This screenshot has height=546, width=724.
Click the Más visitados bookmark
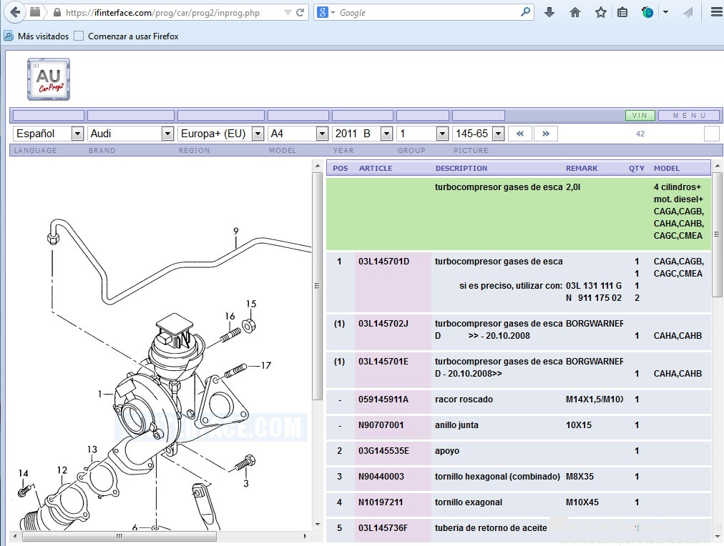pos(36,36)
